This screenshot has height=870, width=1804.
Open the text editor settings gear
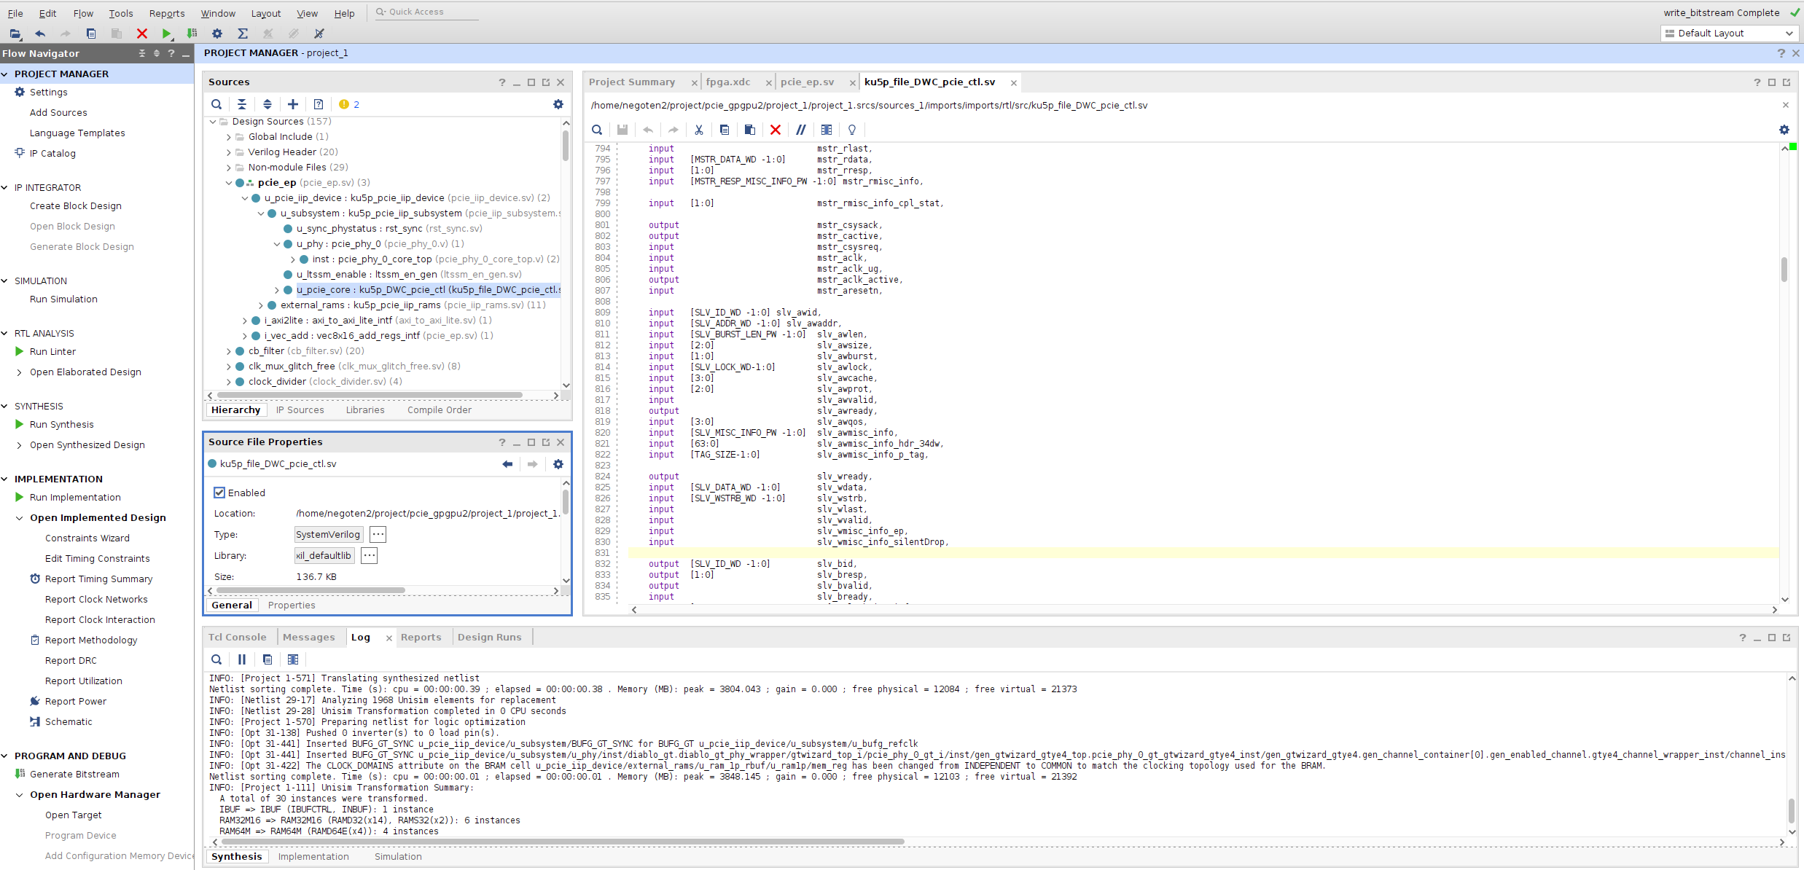coord(1784,130)
